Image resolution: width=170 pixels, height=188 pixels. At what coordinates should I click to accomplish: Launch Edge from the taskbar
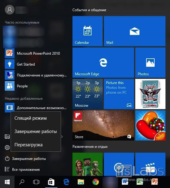point(66,182)
